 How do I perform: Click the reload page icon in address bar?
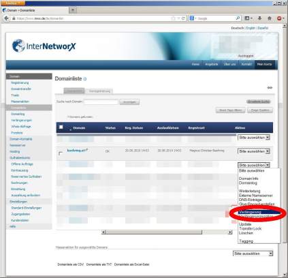[183, 18]
